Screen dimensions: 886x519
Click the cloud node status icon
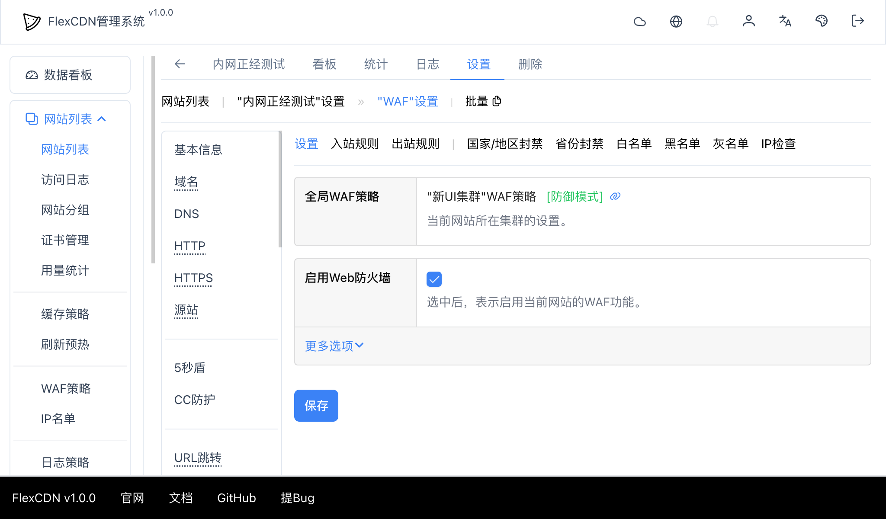[640, 21]
